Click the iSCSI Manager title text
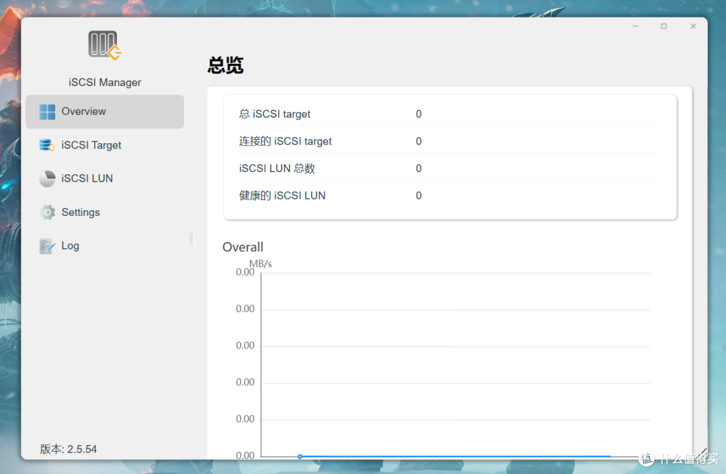Viewport: 726px width, 474px height. point(105,83)
